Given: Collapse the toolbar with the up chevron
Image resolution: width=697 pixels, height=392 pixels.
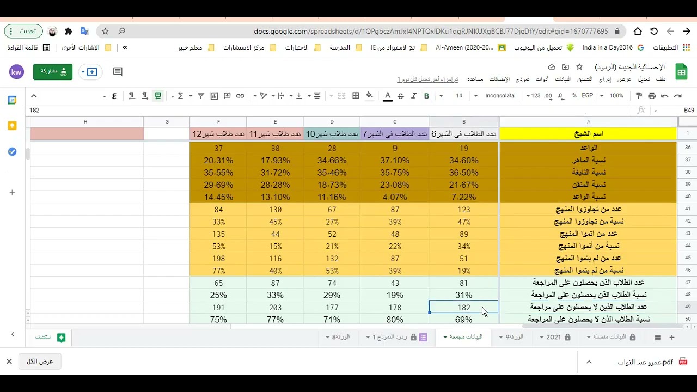Looking at the screenshot, I should [x=34, y=96].
